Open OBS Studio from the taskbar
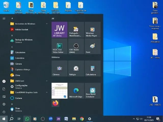 coord(43,119)
